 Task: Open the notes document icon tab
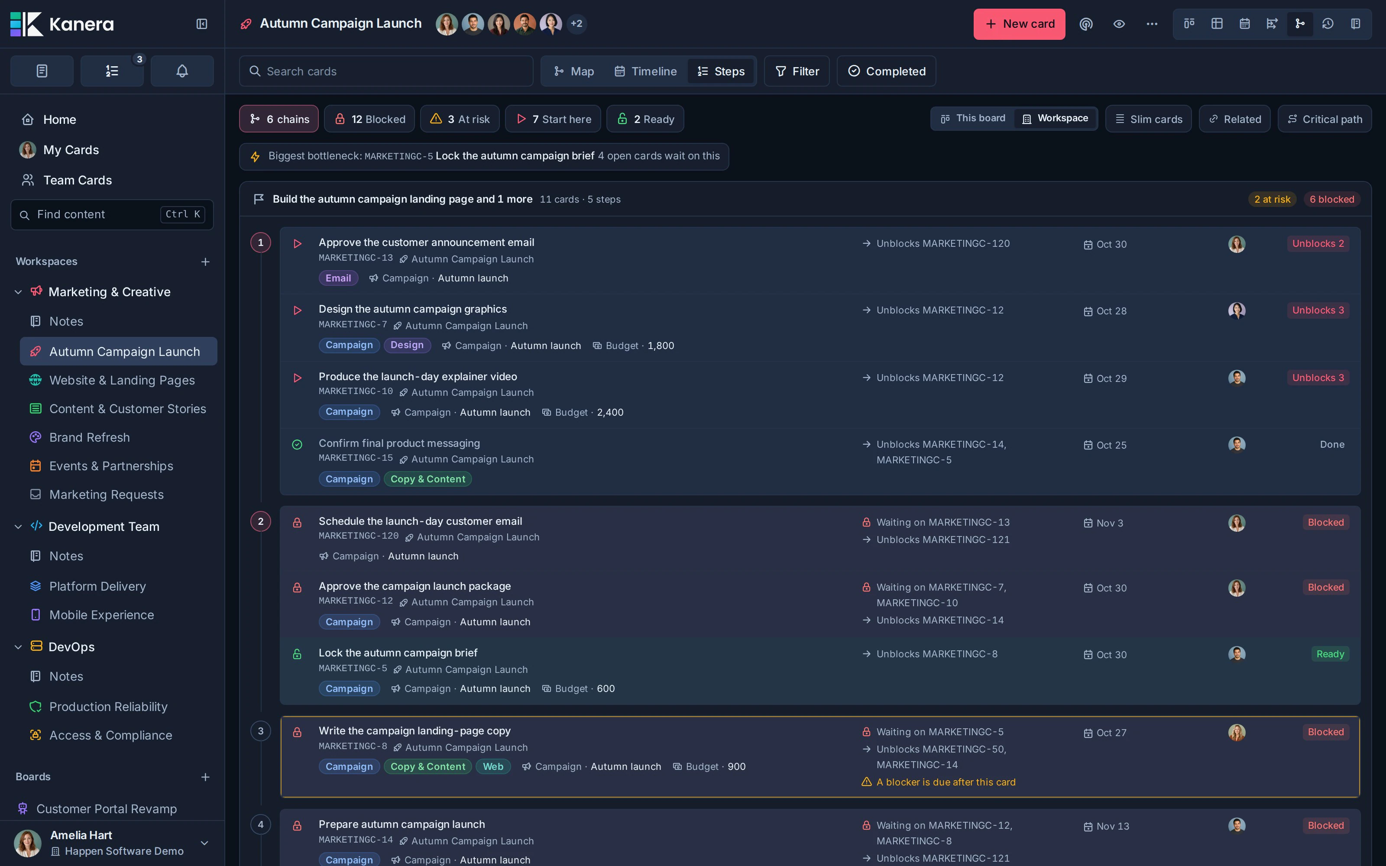(x=42, y=71)
